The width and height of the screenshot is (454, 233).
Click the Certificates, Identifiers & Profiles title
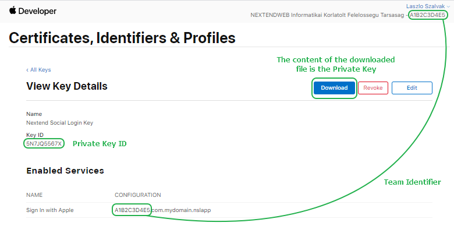(x=122, y=38)
